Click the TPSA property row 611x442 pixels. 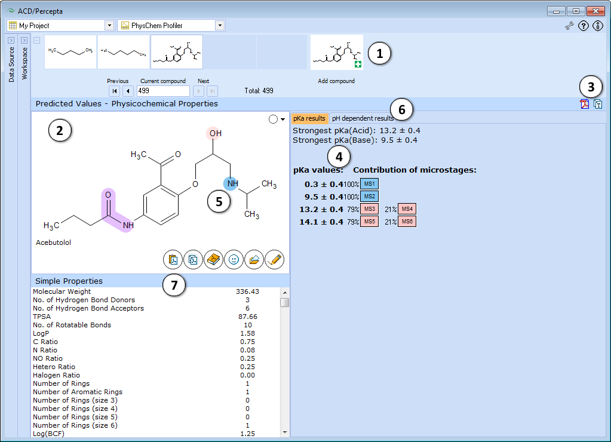tap(155, 317)
